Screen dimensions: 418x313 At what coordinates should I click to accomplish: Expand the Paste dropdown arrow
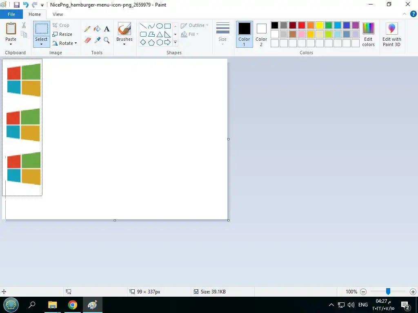(11, 44)
